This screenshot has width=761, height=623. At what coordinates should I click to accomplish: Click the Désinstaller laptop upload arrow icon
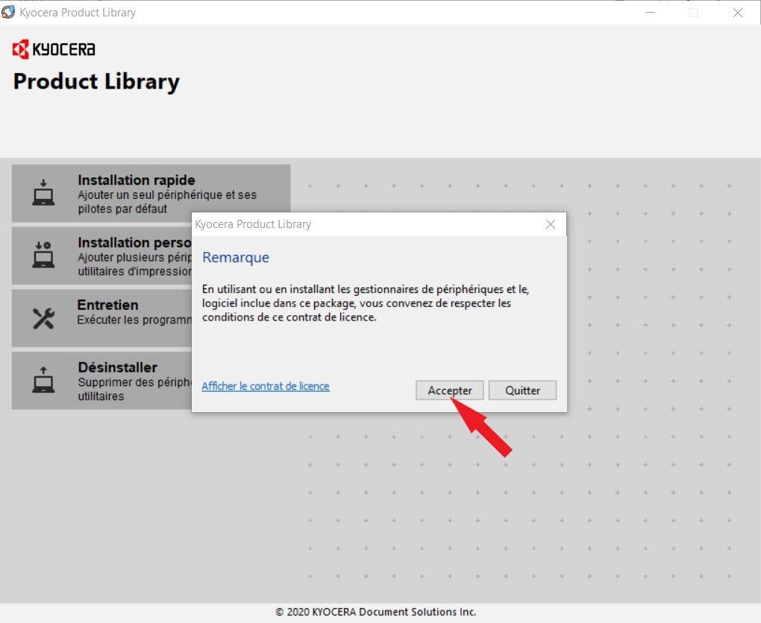tap(43, 380)
